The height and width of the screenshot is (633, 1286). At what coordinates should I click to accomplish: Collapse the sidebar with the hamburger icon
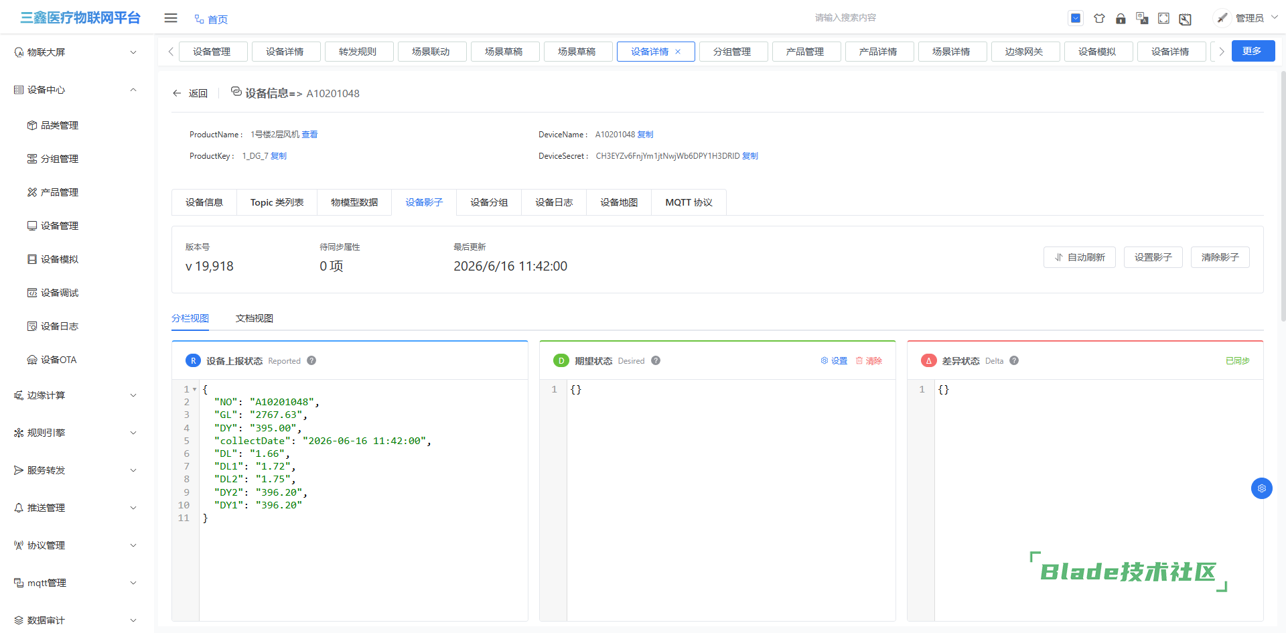pyautogui.click(x=171, y=18)
